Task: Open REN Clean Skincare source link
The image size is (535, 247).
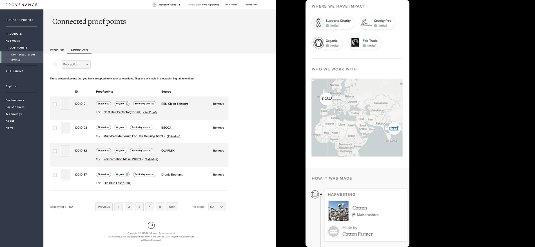Action: tap(175, 104)
